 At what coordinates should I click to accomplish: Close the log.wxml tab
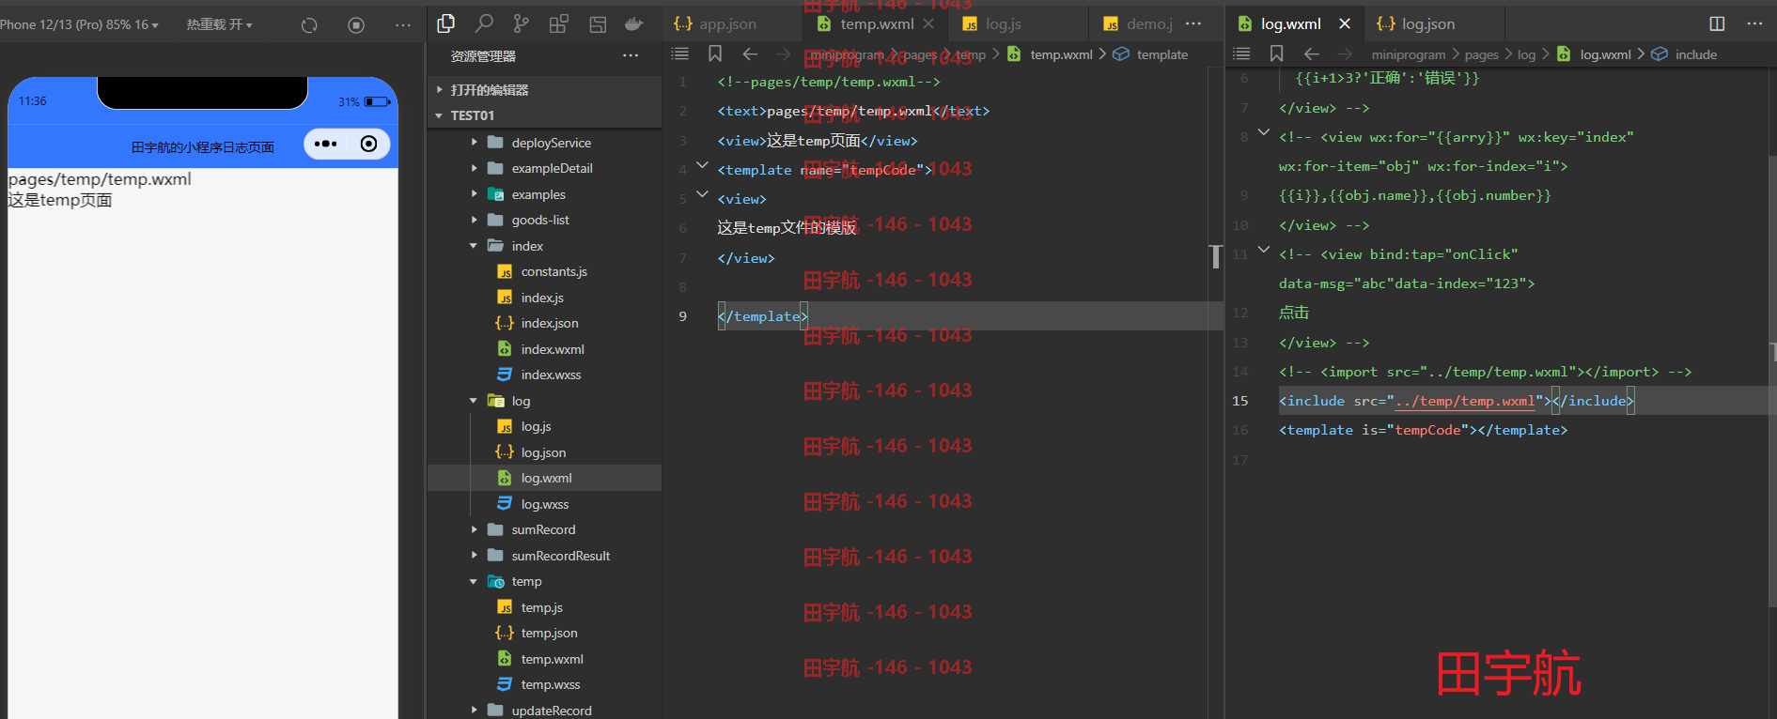[1345, 23]
